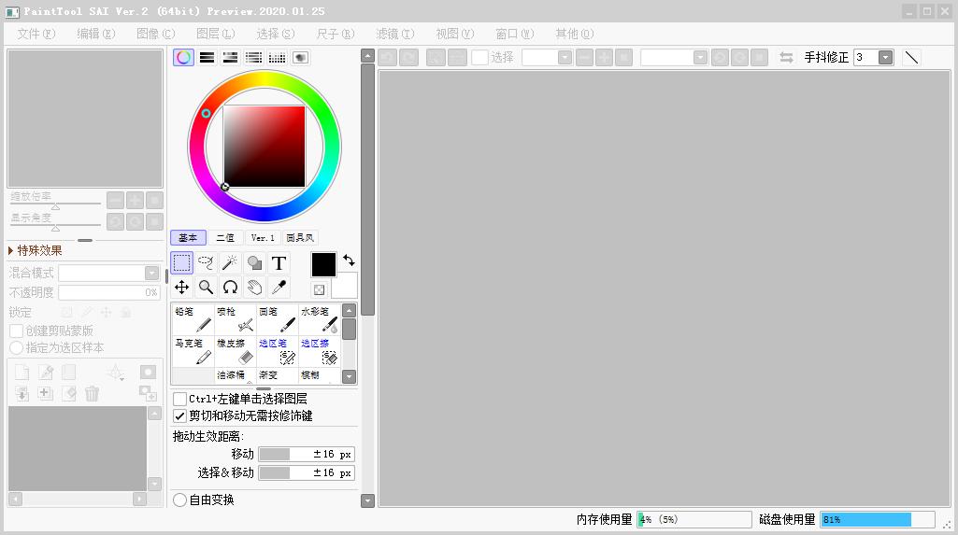Viewport: 958px width, 535px height.
Task: Open the 视图 menu
Action: (455, 34)
